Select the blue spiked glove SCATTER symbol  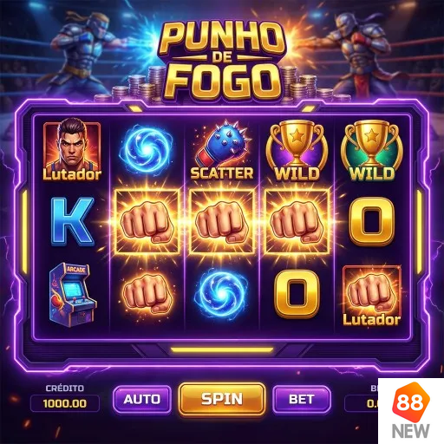(222, 150)
